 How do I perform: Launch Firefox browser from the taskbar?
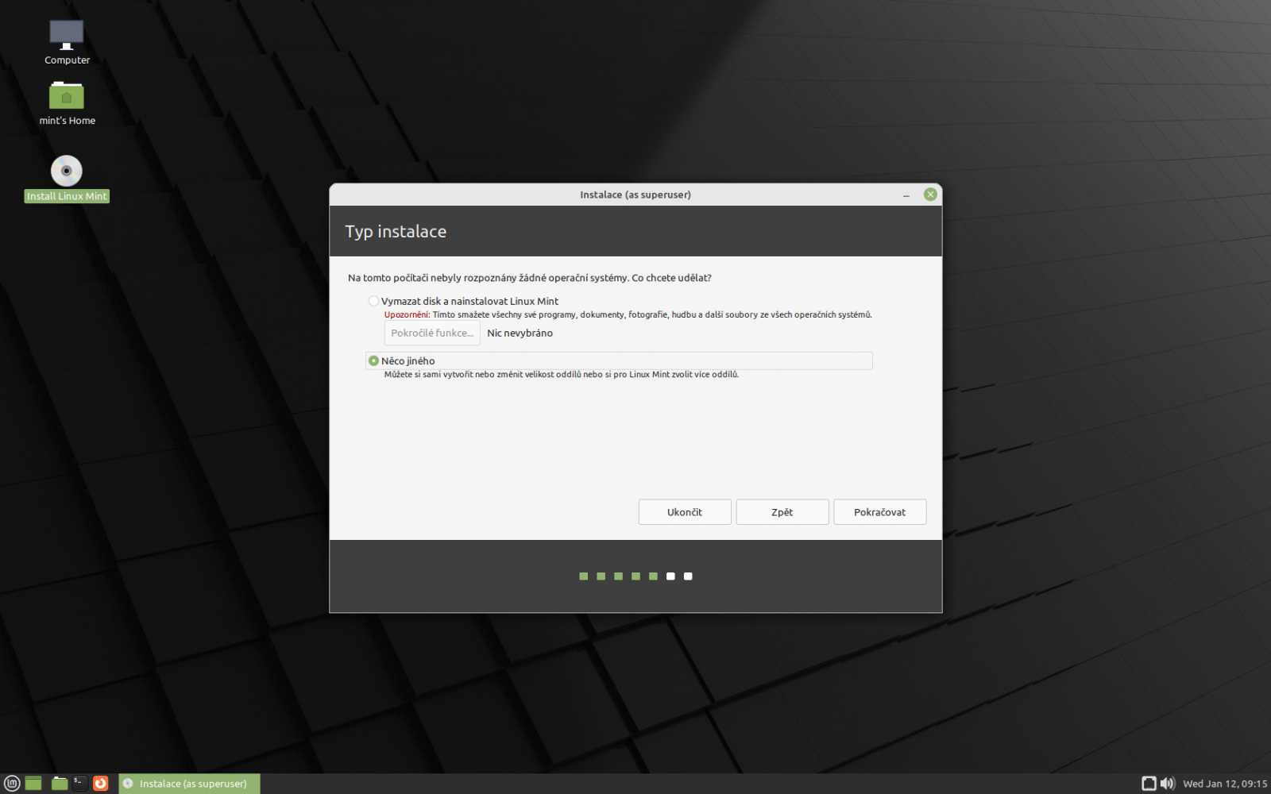click(x=100, y=784)
